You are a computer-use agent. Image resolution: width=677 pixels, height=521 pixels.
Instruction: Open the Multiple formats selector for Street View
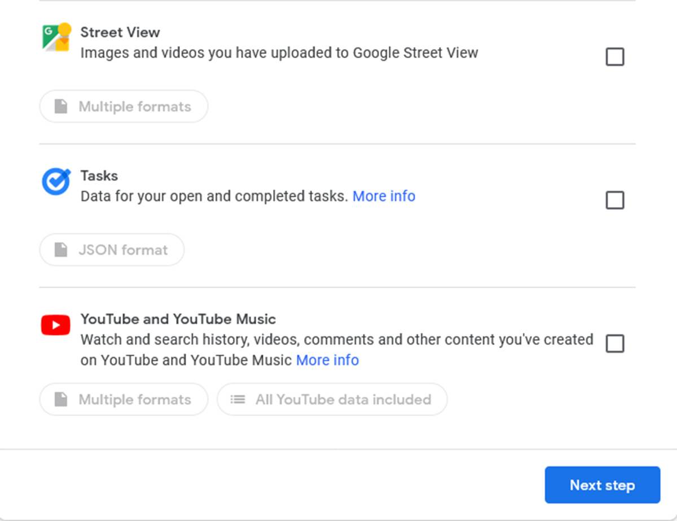(124, 106)
